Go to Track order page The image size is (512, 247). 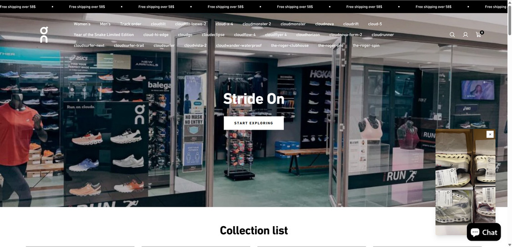coord(131,24)
